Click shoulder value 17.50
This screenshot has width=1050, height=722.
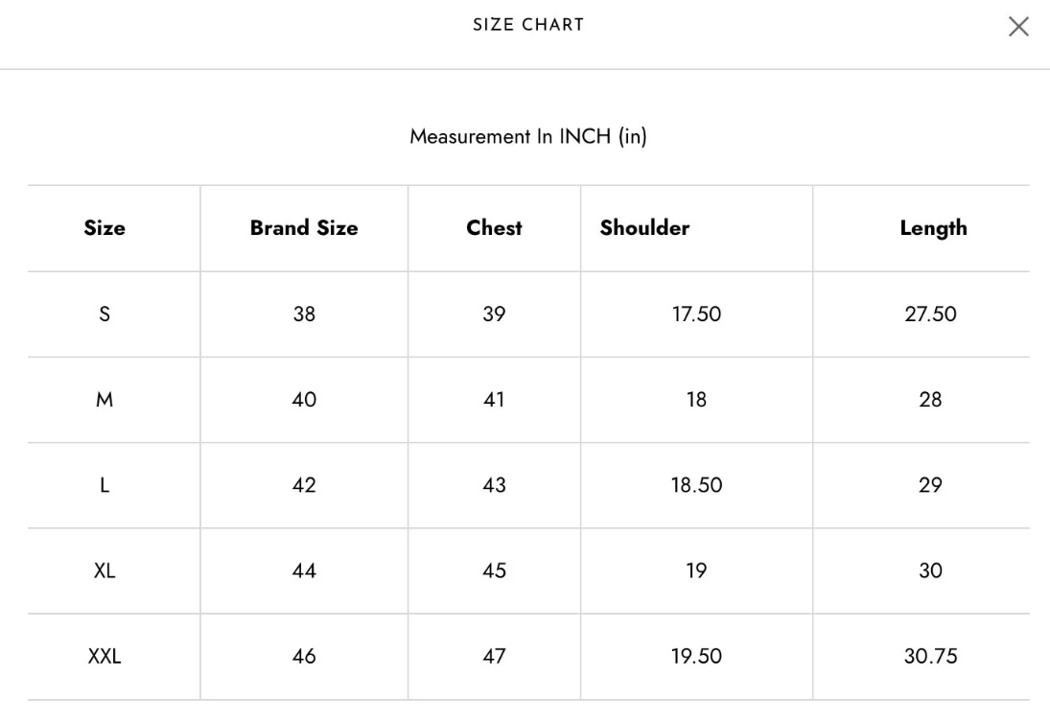coord(696,314)
